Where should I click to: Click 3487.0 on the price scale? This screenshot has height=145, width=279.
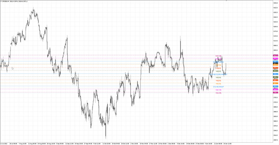point(276,140)
